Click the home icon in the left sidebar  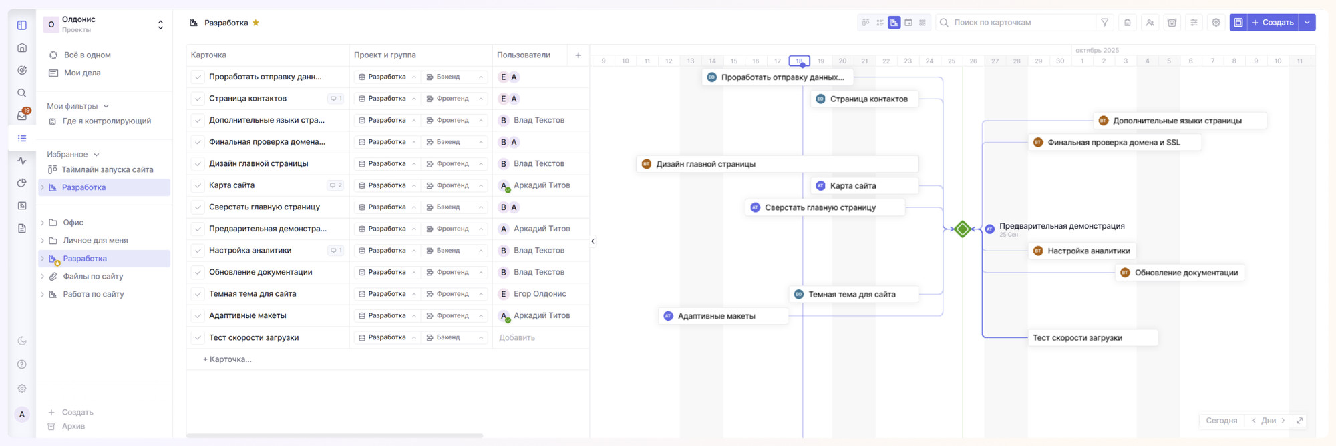(22, 48)
